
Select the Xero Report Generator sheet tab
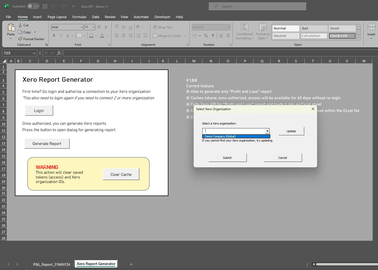tap(96, 264)
